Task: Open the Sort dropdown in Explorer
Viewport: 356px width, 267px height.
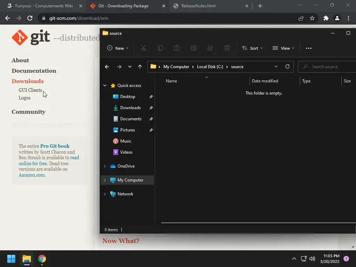Action: [252, 48]
